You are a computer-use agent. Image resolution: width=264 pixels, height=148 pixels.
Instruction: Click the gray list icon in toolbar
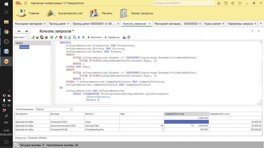click(65, 37)
